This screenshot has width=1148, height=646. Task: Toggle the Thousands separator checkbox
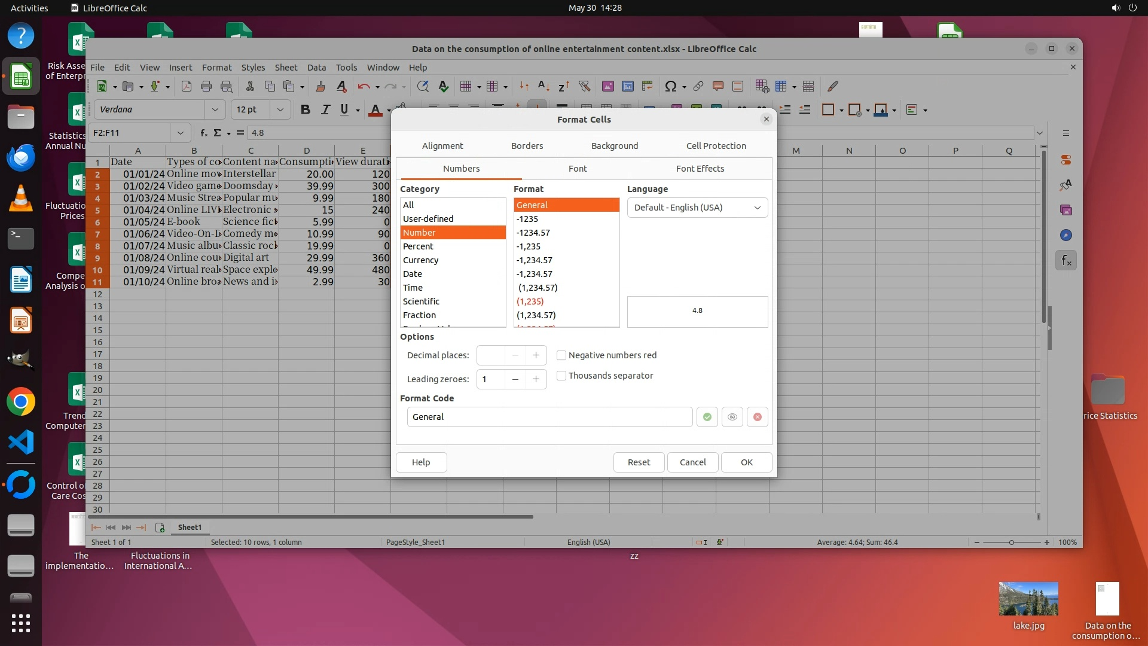(x=561, y=376)
